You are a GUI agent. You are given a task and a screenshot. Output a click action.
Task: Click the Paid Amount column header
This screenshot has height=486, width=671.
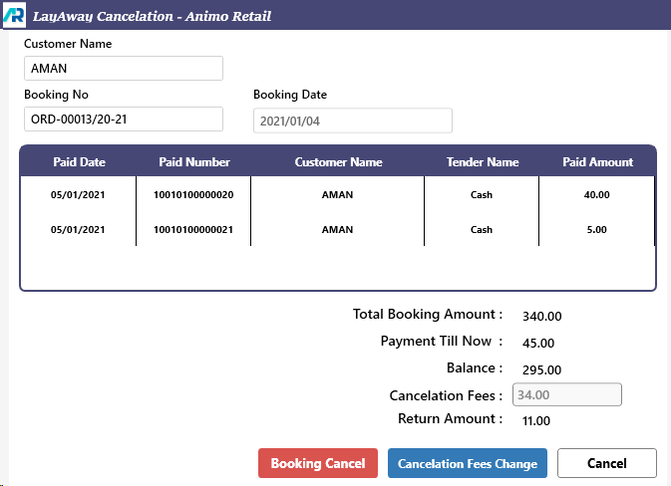pos(597,162)
